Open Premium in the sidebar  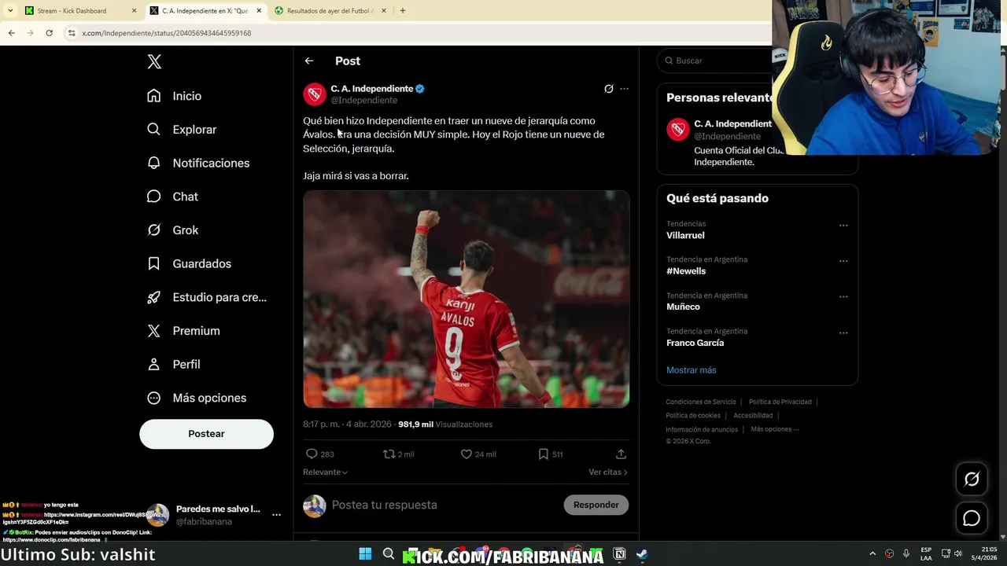point(183,331)
